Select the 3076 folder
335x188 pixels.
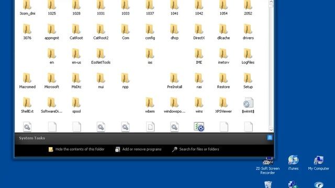tap(27, 32)
